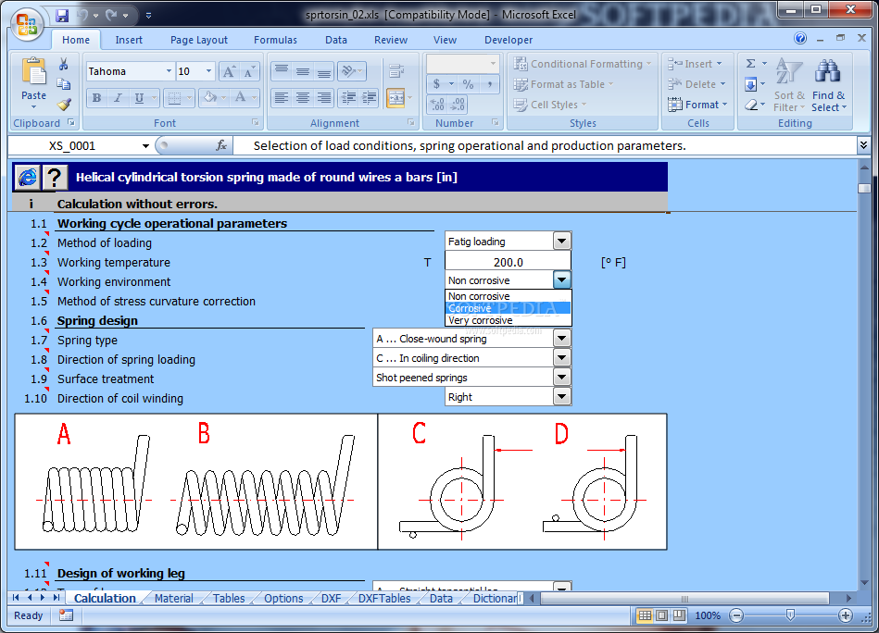
Task: Redo the last undone action
Action: pyautogui.click(x=111, y=15)
